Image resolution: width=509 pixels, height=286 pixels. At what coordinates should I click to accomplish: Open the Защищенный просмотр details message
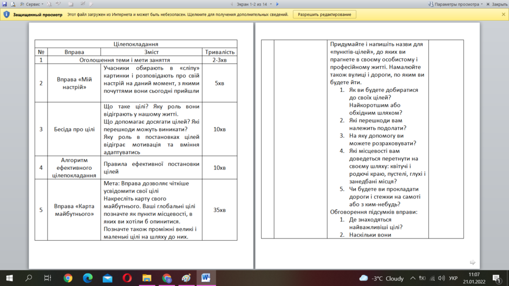(x=178, y=15)
